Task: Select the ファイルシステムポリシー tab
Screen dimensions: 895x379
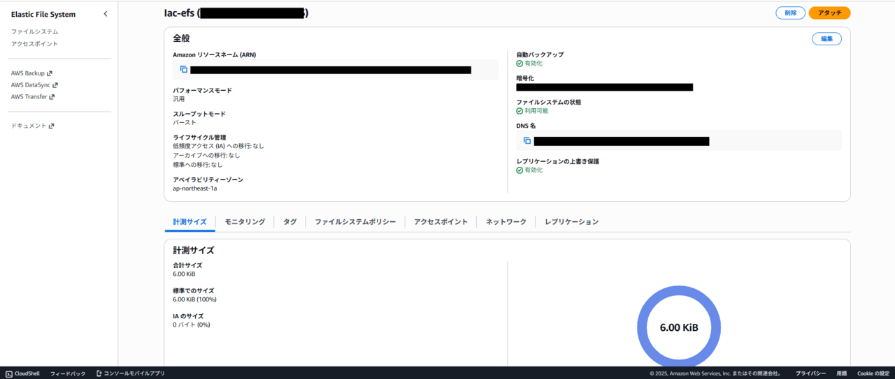Action: (355, 222)
